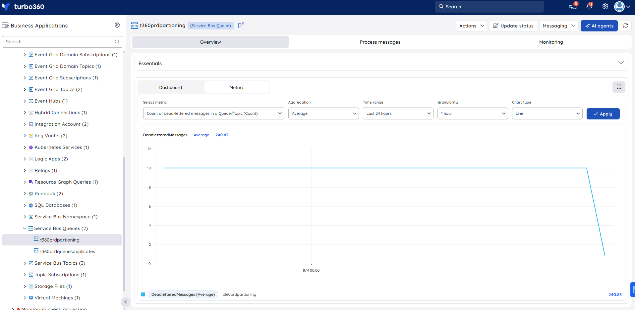Click the Service Bus Queue type badge
635x310 pixels.
[x=210, y=26]
